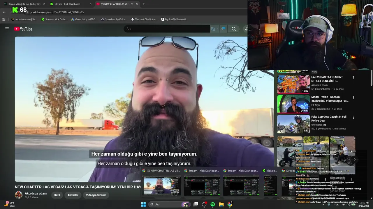Screen dimensions: 373x209
Task: Mute the NEW CHAPTER LAS VEGAS tab via speaker icon
Action: pyautogui.click(x=132, y=4)
